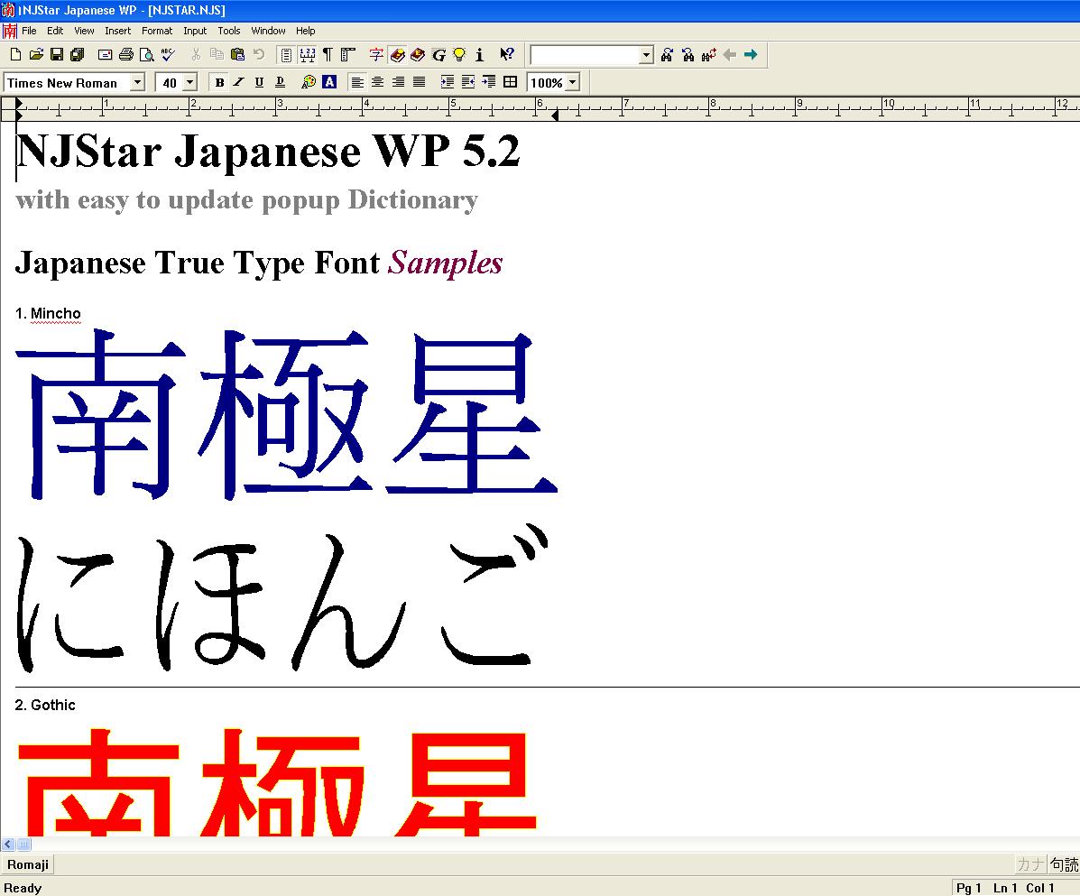This screenshot has height=896, width=1080.
Task: Click the bold italic G glossary icon
Action: (x=438, y=54)
